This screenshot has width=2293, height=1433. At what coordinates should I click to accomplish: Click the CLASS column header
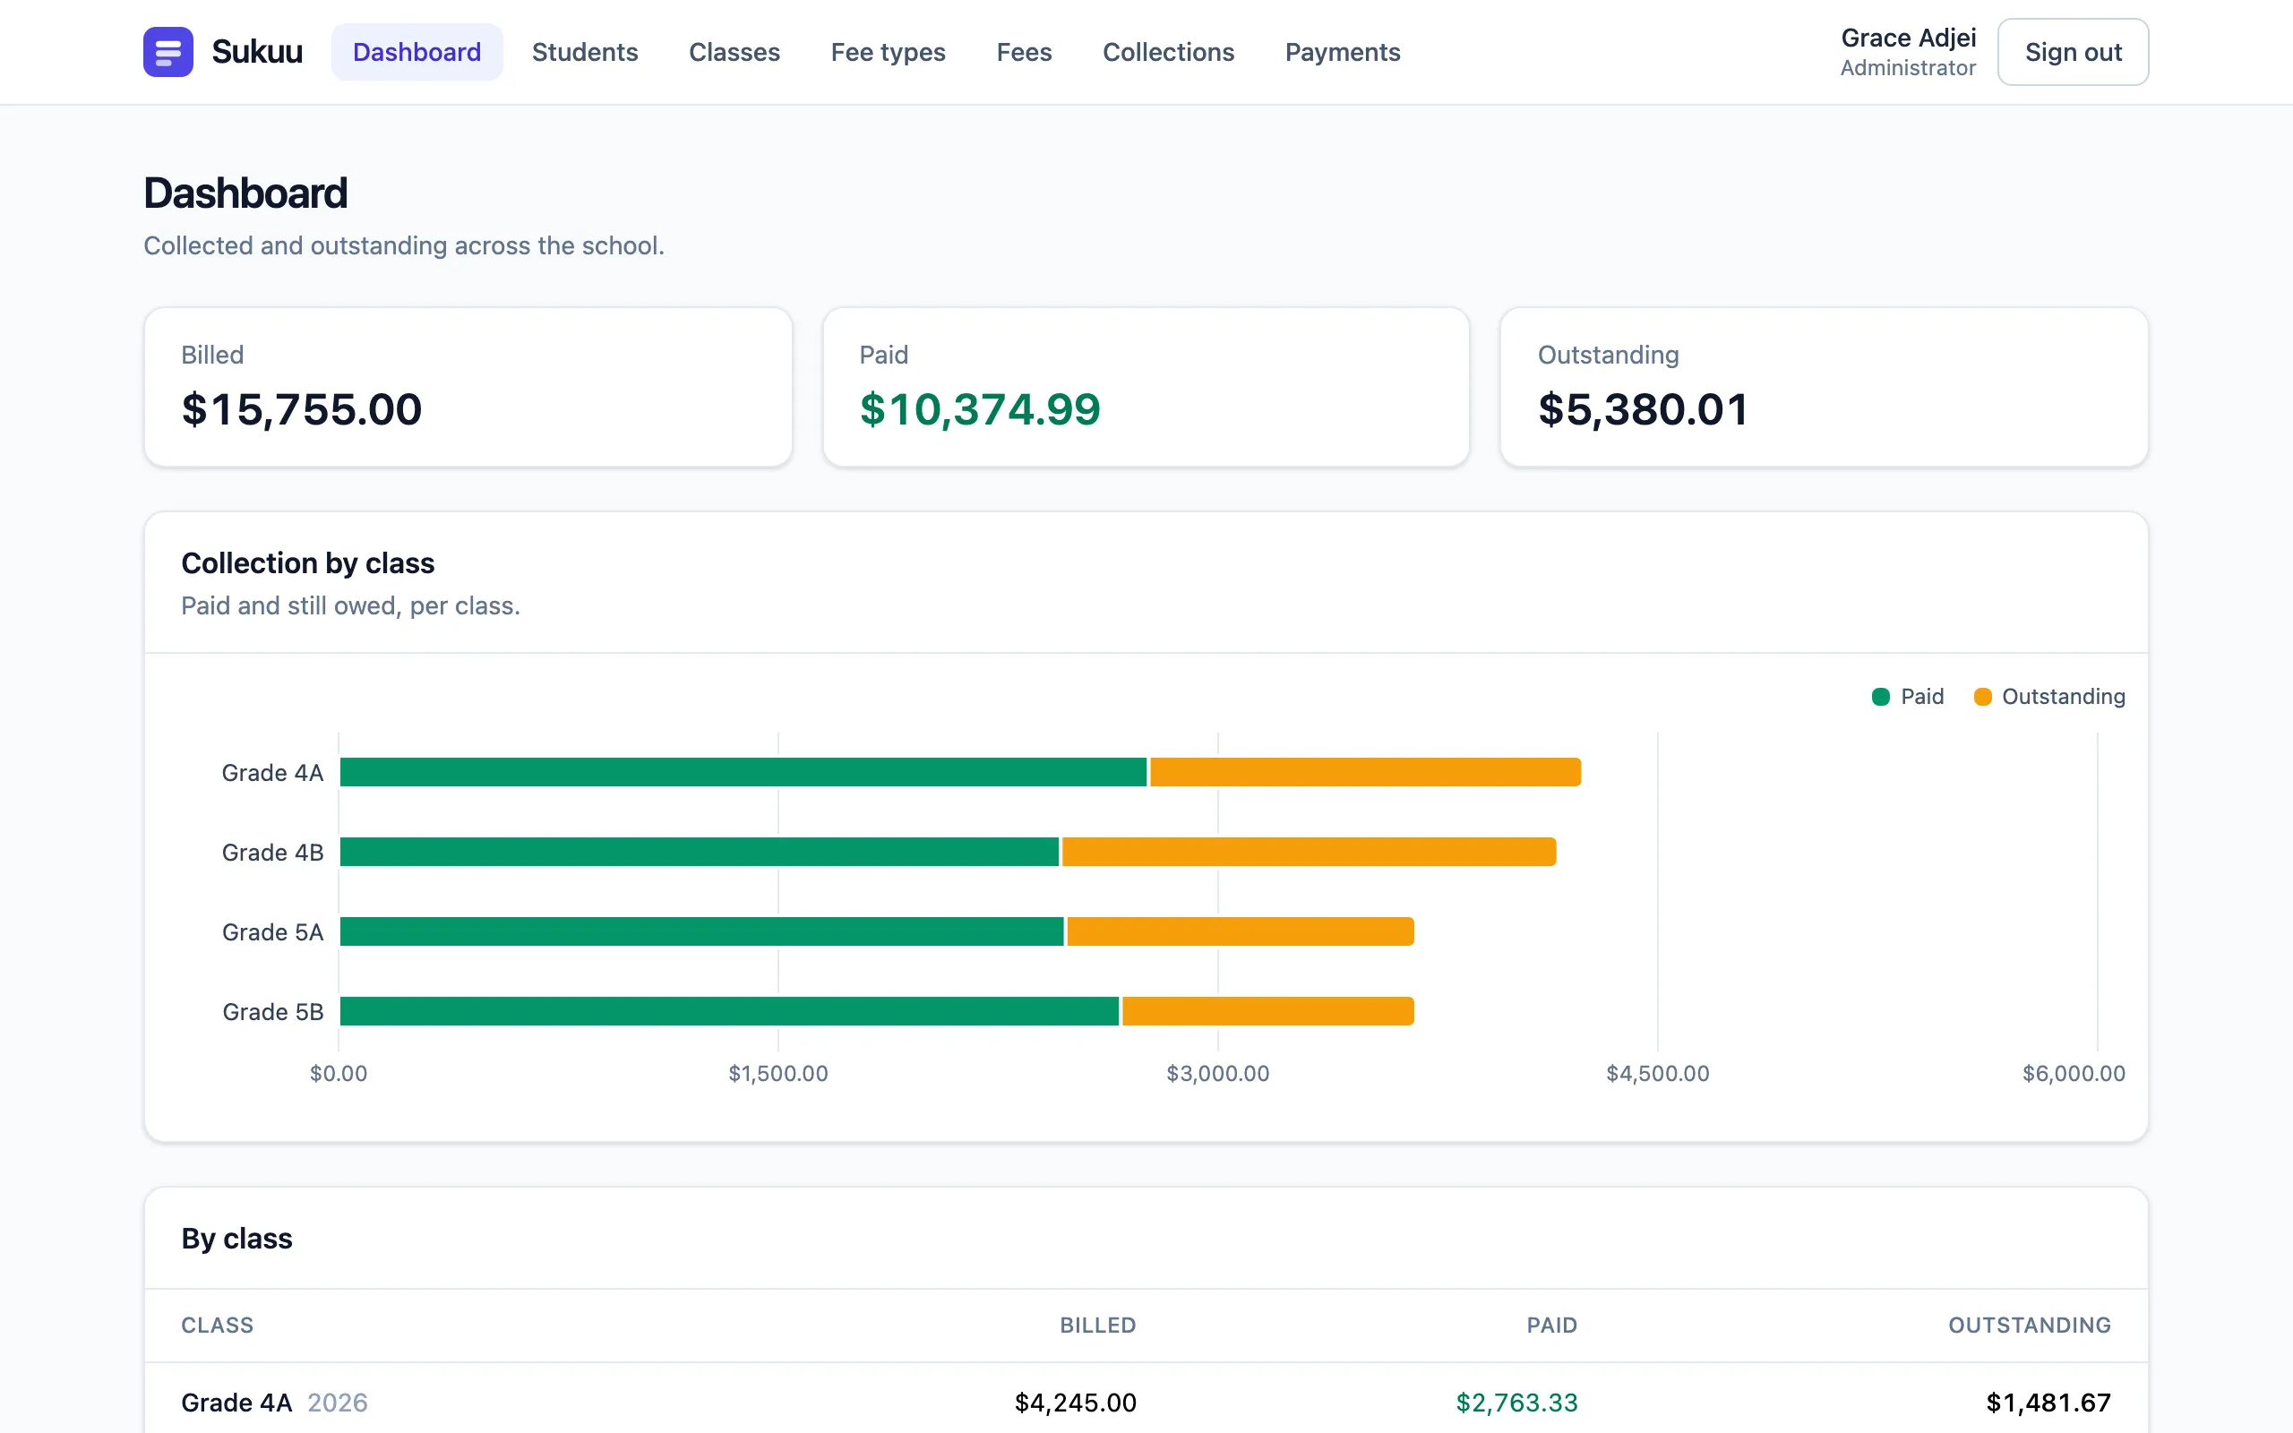coord(217,1325)
